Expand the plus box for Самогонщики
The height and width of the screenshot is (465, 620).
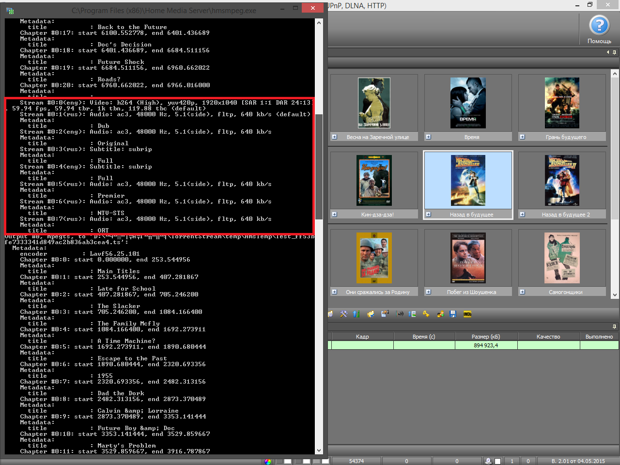click(x=522, y=292)
